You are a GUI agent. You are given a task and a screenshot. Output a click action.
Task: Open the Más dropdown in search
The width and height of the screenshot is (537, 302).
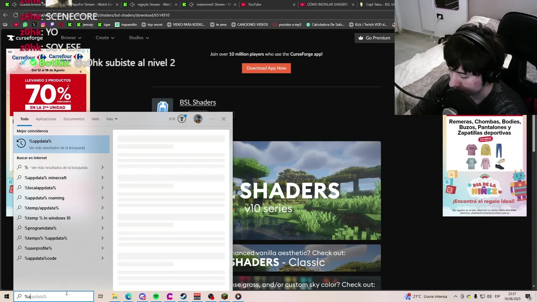(112, 119)
